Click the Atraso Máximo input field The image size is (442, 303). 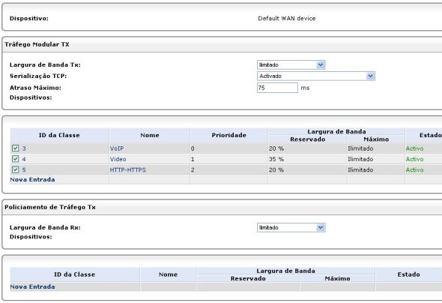pyautogui.click(x=277, y=88)
